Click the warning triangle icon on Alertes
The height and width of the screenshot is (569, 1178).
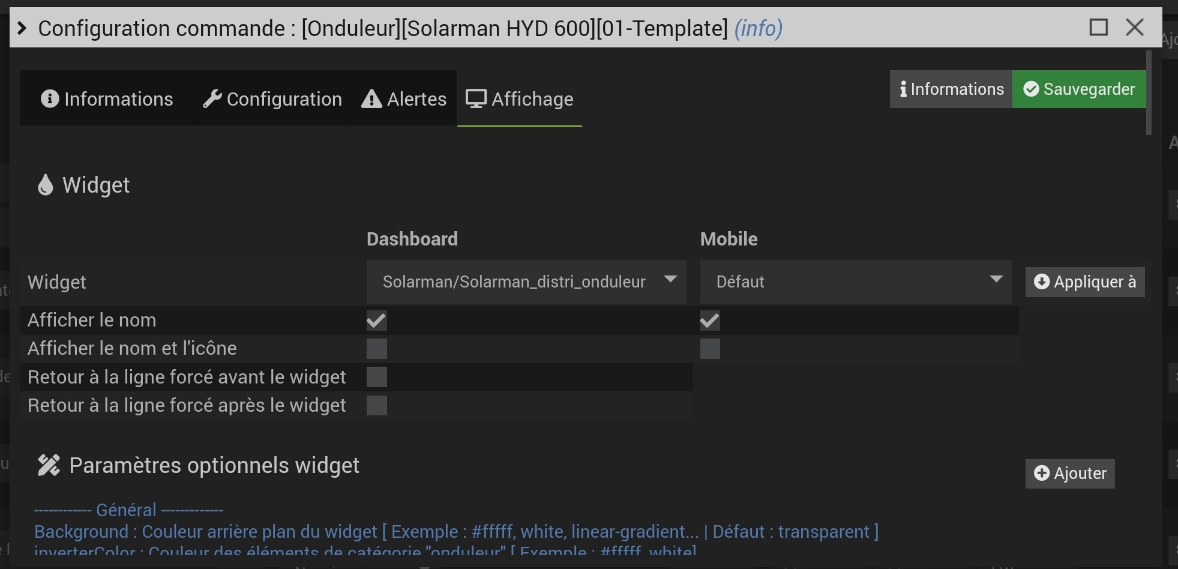[x=371, y=99]
